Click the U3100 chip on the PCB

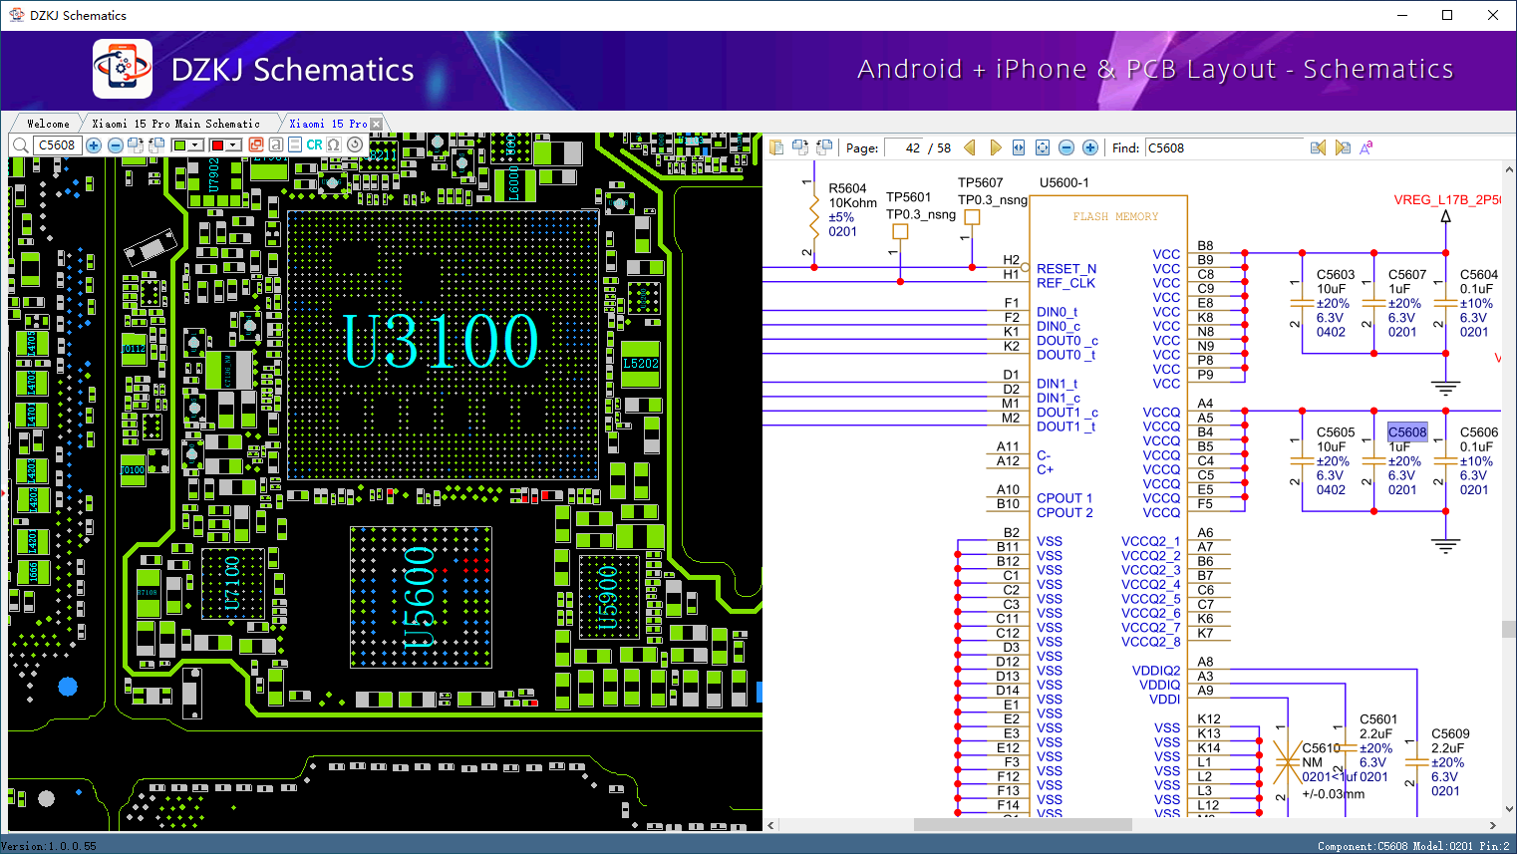point(441,342)
